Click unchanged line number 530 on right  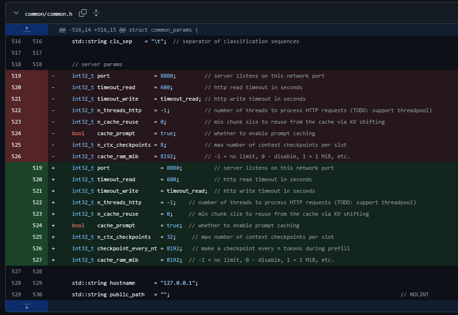[37, 294]
